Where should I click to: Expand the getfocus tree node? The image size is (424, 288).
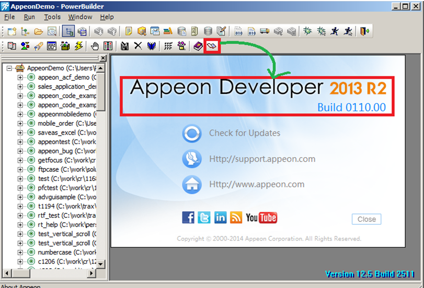20,160
